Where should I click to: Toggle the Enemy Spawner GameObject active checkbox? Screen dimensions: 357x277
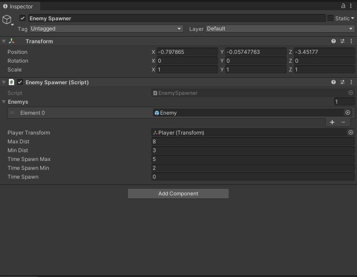[22, 18]
